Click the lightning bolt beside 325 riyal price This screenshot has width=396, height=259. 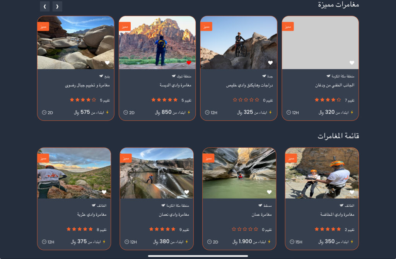[270, 112]
